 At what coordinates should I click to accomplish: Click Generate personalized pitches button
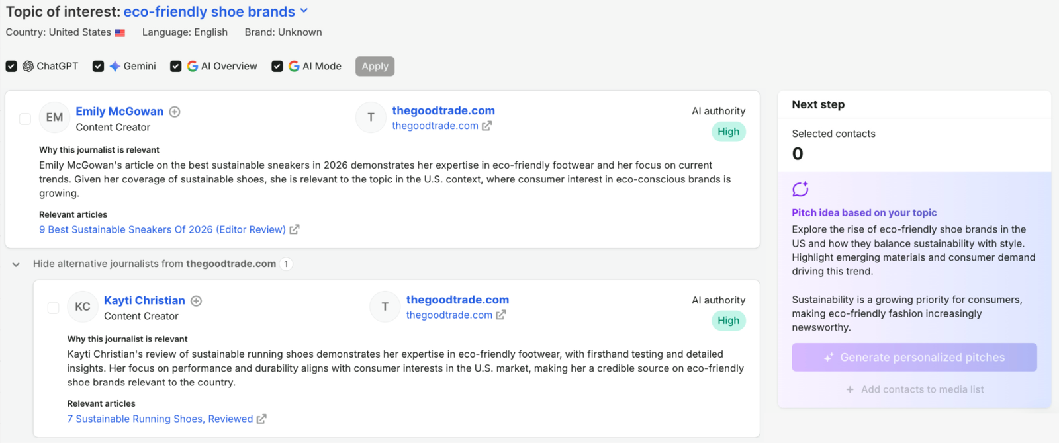pyautogui.click(x=914, y=357)
